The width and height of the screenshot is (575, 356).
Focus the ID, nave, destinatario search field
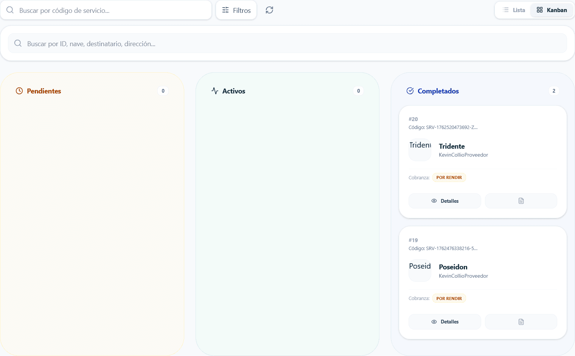point(287,44)
